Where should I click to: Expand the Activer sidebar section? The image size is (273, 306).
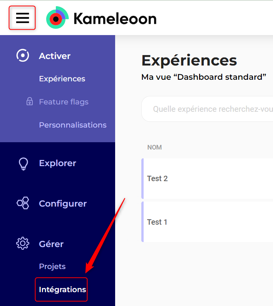coord(55,56)
